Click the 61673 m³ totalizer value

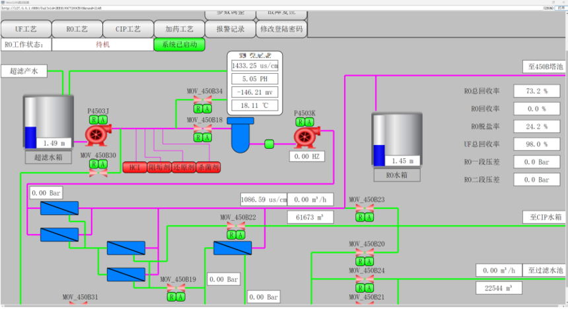point(310,217)
